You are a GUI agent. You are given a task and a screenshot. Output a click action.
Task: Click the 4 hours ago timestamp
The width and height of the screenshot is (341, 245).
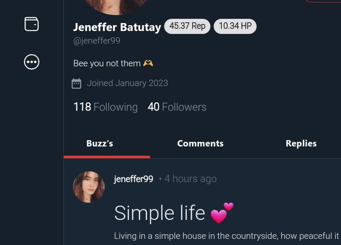pyautogui.click(x=190, y=179)
